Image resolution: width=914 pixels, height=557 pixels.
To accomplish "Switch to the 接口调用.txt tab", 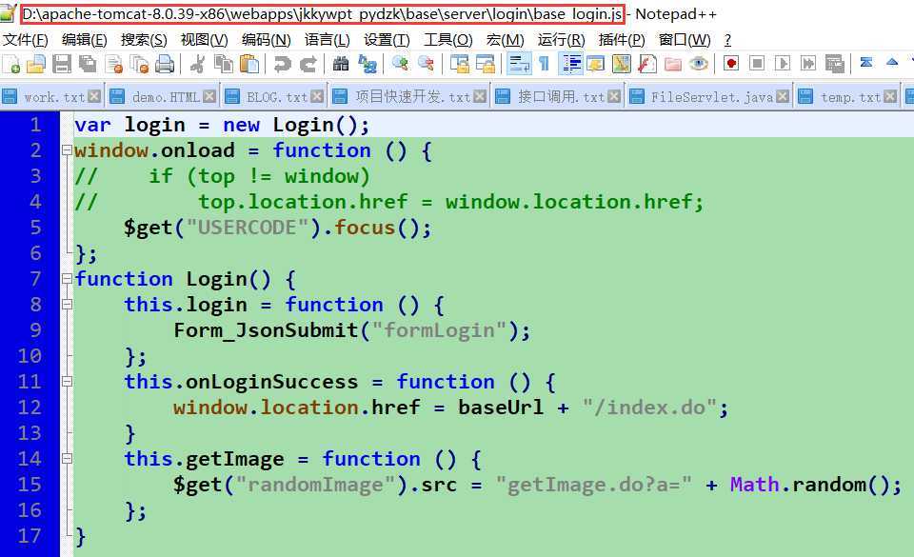I will point(558,97).
